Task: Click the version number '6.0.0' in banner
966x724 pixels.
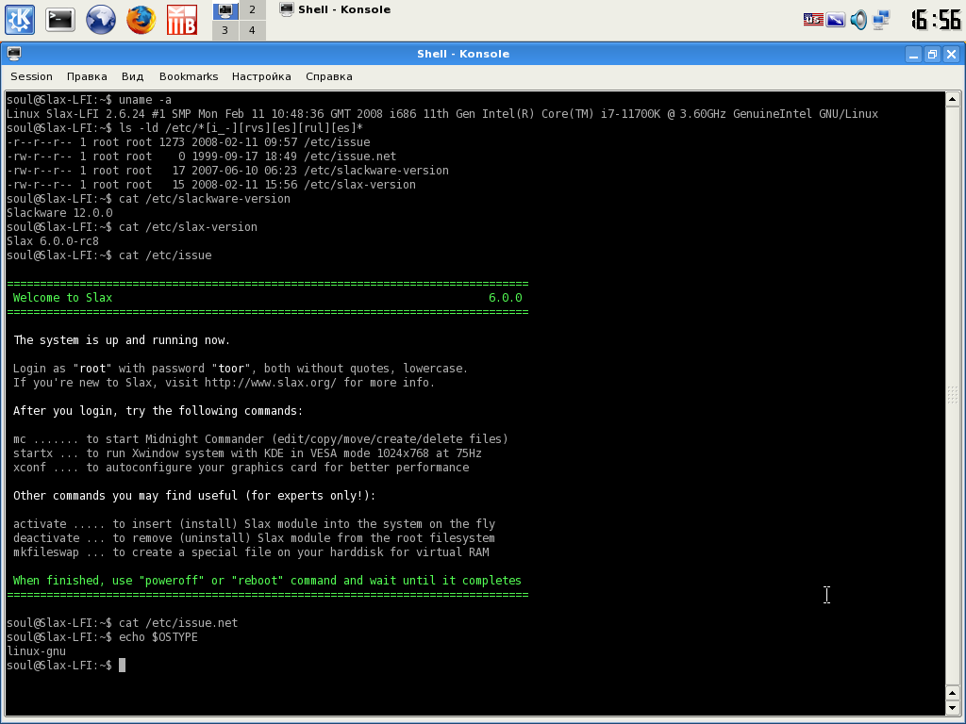Action: pos(506,297)
